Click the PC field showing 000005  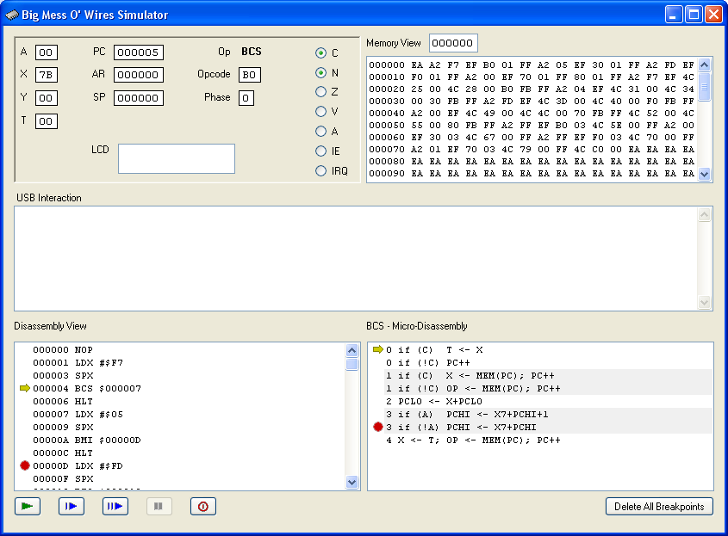coord(139,52)
